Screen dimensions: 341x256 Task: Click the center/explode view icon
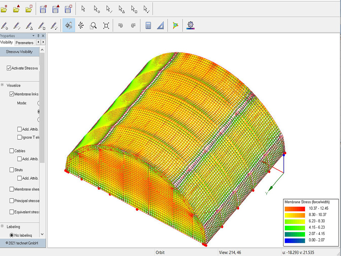tap(81, 26)
